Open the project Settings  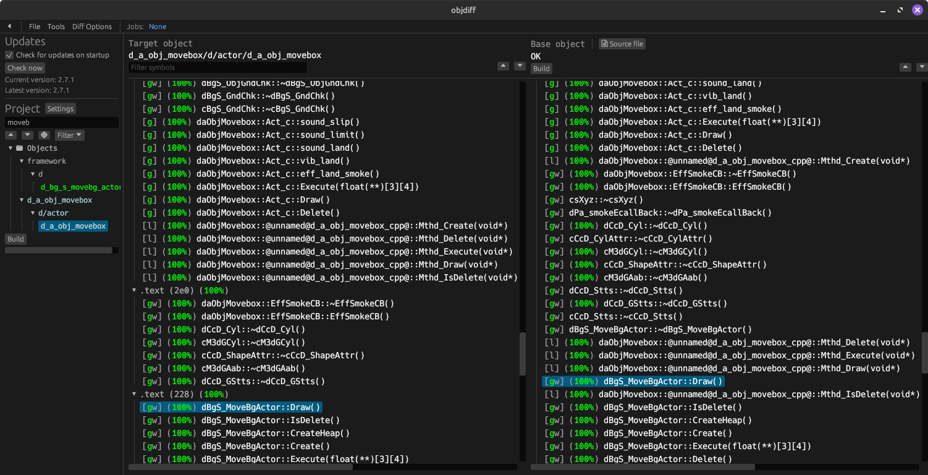(x=61, y=109)
